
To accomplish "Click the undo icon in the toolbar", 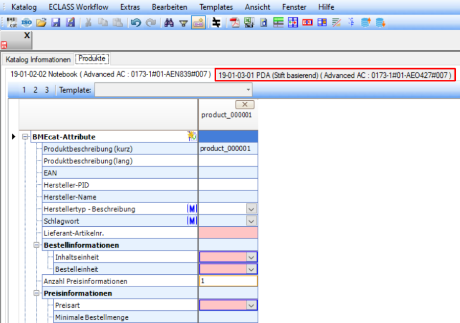I will pyautogui.click(x=135, y=23).
